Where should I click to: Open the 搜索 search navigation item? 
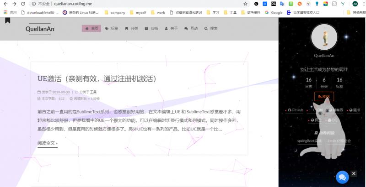click(211, 28)
